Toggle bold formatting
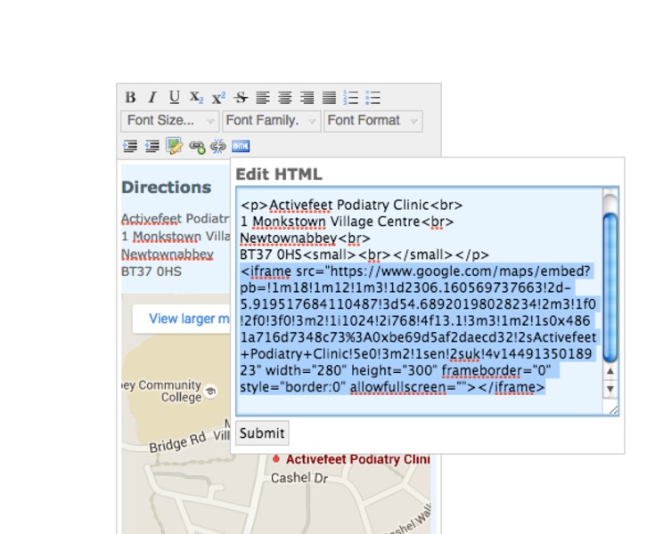The width and height of the screenshot is (655, 534). [x=130, y=98]
